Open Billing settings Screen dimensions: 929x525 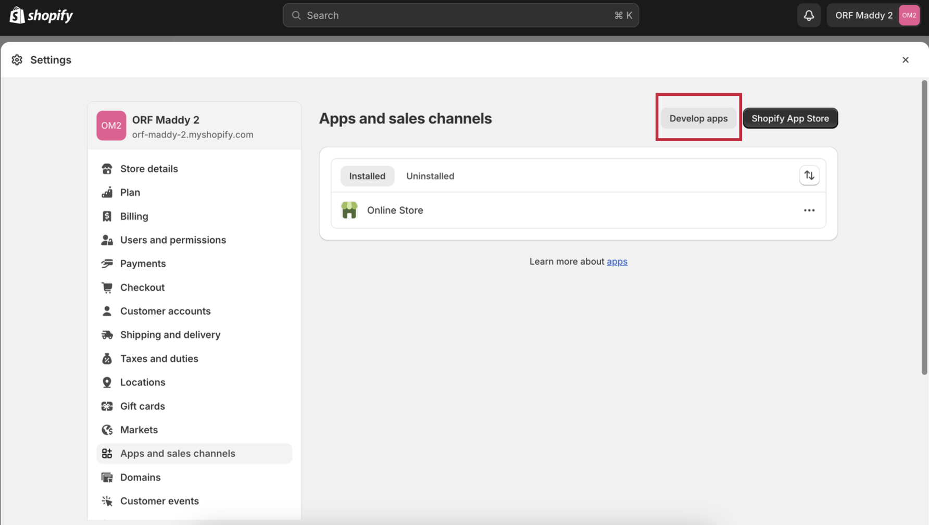point(194,216)
